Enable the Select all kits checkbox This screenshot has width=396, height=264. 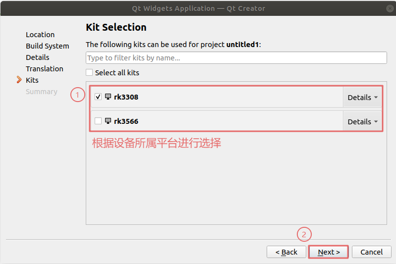coord(89,72)
